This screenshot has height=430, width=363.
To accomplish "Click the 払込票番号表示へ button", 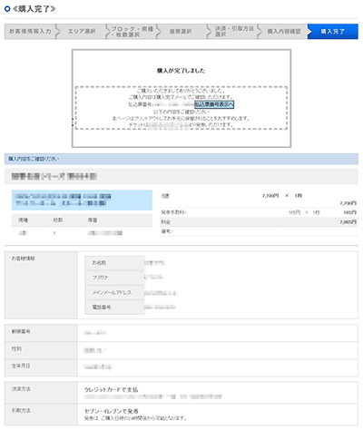I will 214,104.
